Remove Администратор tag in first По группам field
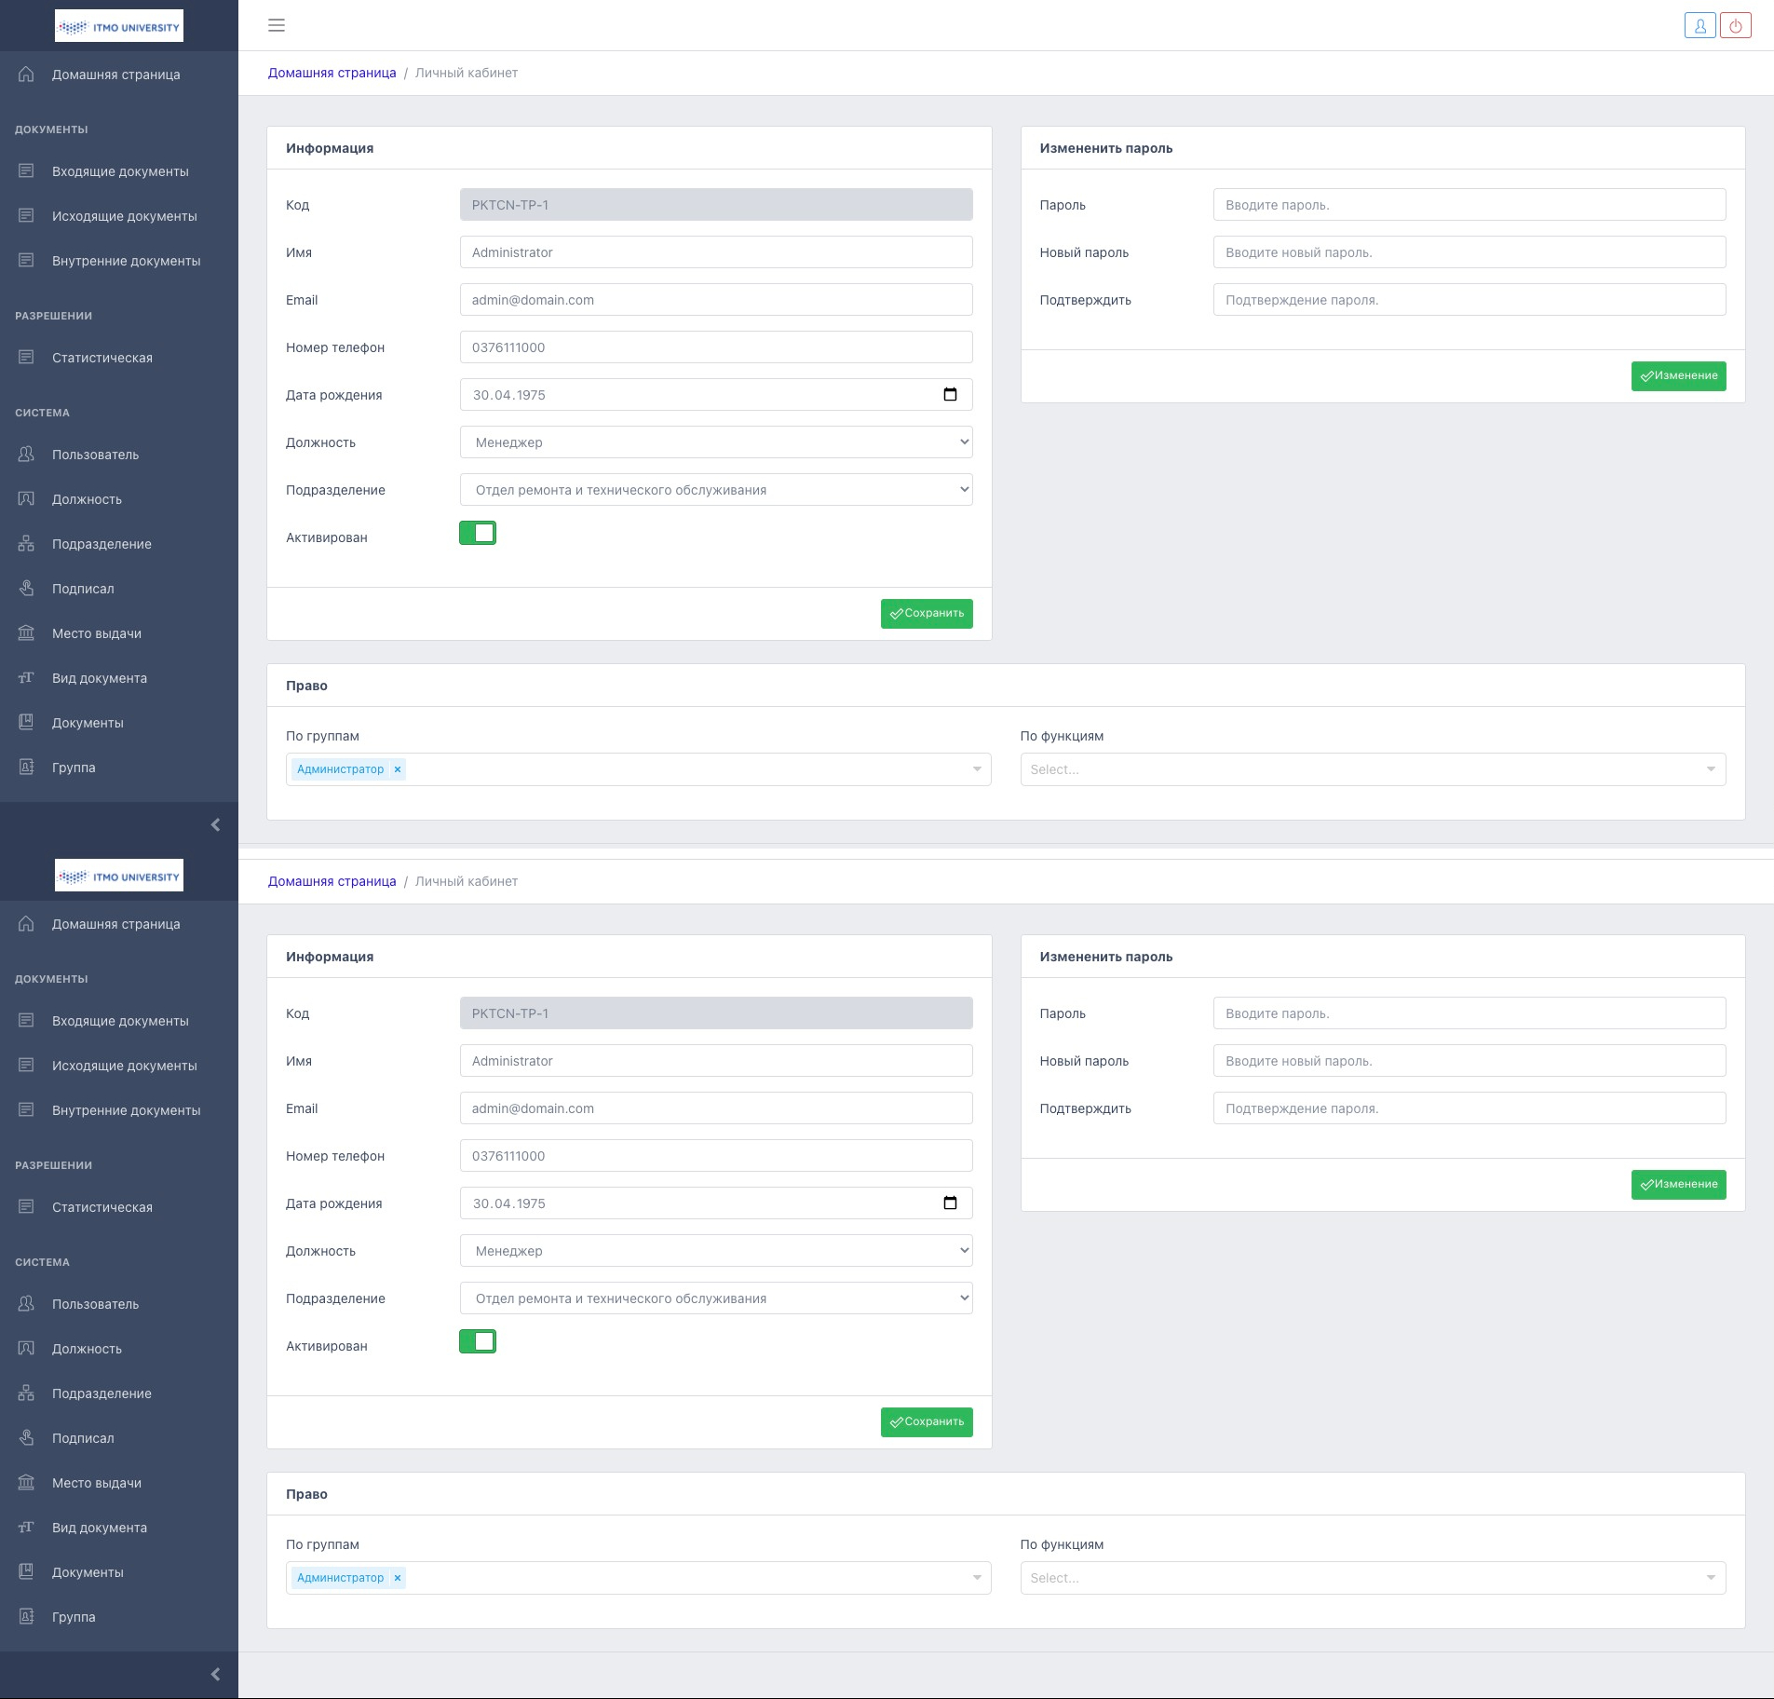This screenshot has height=1699, width=1774. [x=398, y=769]
